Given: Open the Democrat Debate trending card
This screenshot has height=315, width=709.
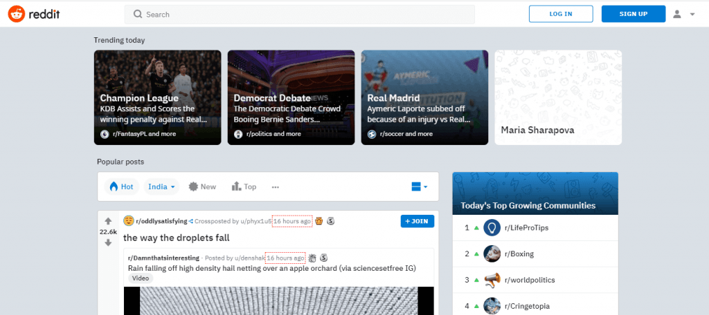Looking at the screenshot, I should (x=291, y=97).
